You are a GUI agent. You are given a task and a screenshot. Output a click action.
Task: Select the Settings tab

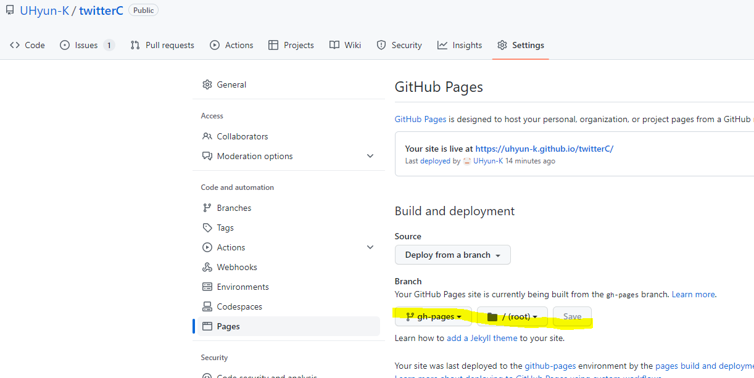[521, 45]
